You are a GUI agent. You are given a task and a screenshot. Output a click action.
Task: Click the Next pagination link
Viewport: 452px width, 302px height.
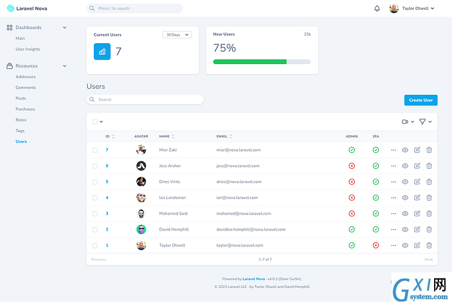(x=429, y=259)
